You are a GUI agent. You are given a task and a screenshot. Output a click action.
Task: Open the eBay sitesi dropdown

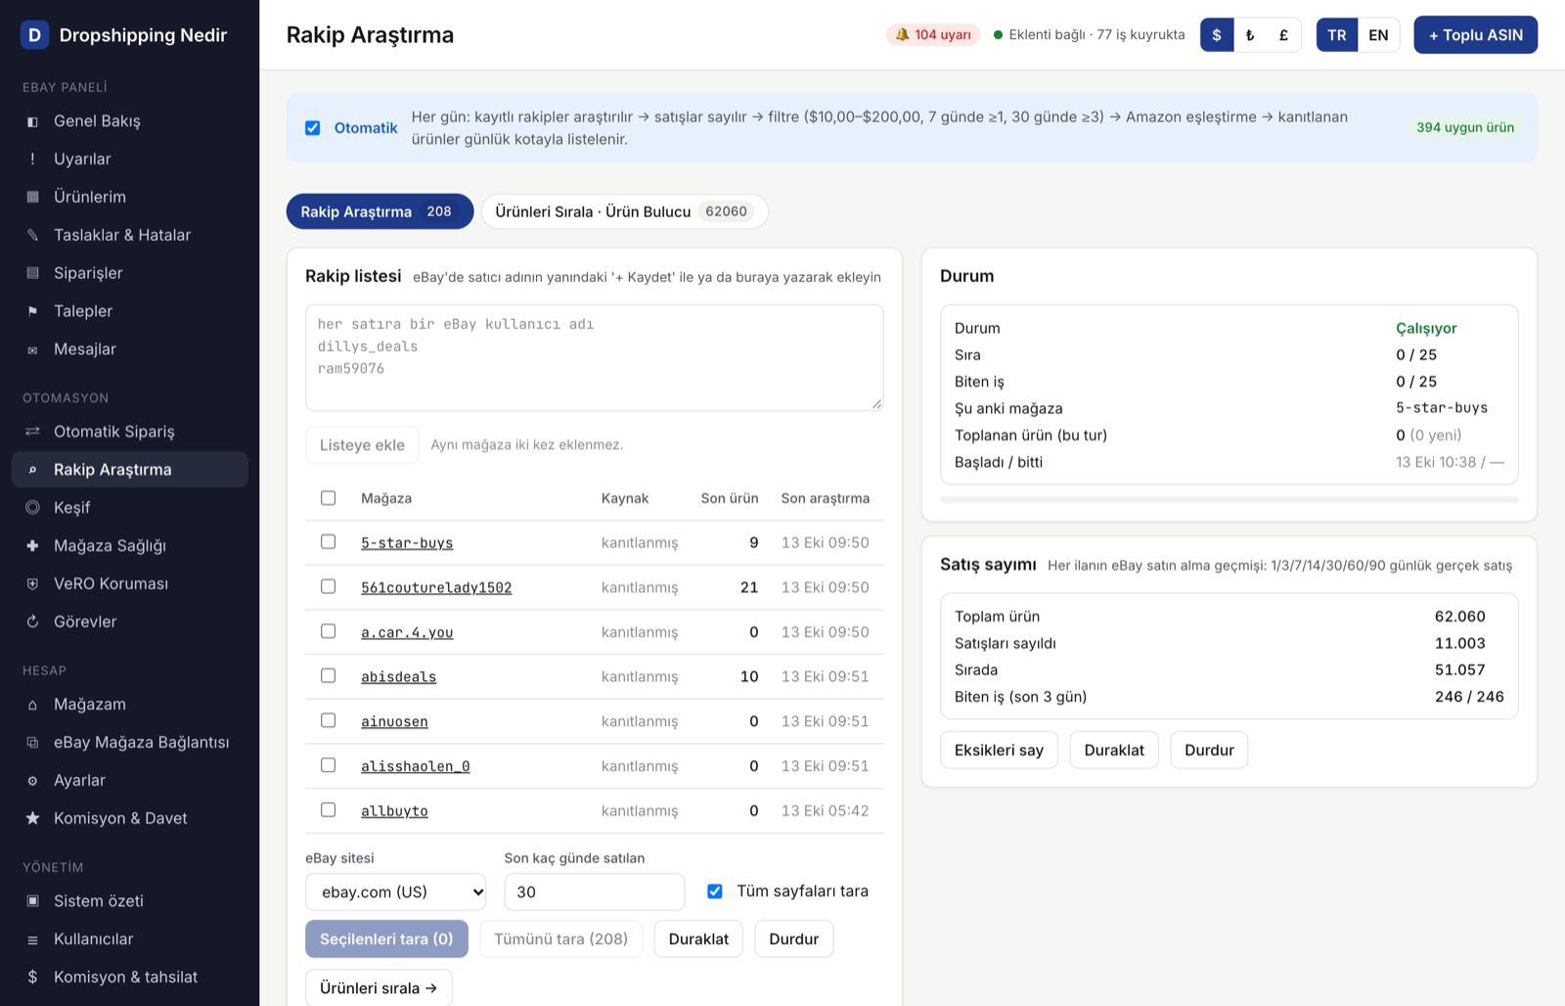[x=396, y=892]
